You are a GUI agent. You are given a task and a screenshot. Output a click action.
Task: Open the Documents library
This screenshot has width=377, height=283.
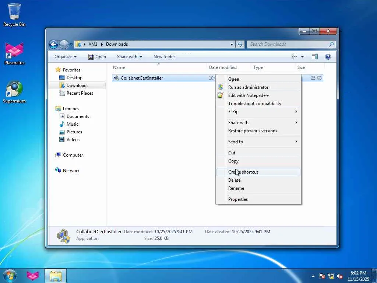click(x=74, y=116)
